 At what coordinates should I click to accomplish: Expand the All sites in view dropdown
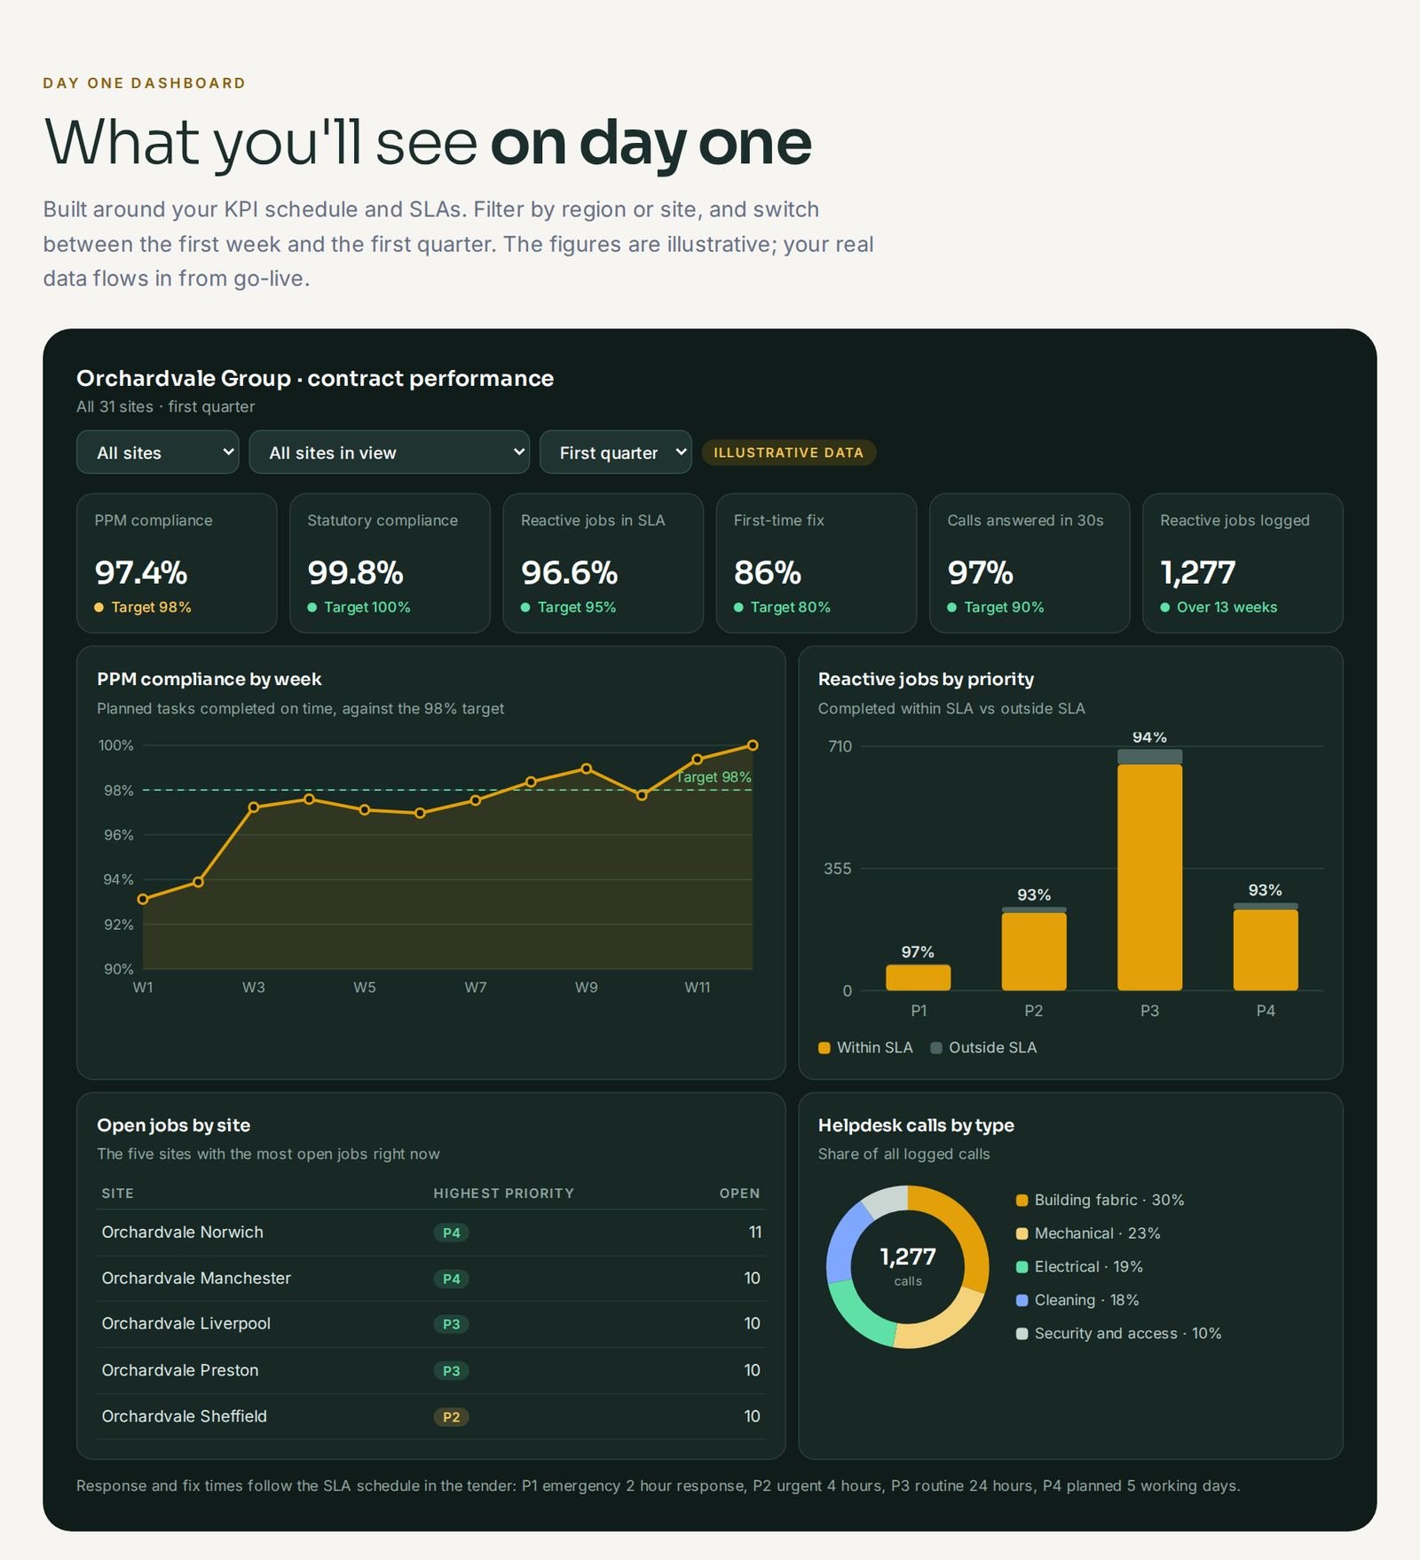tap(389, 453)
